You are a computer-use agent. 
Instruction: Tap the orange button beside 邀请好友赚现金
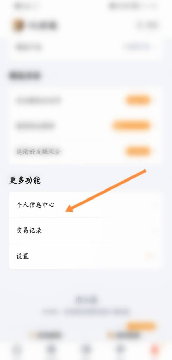tap(139, 151)
